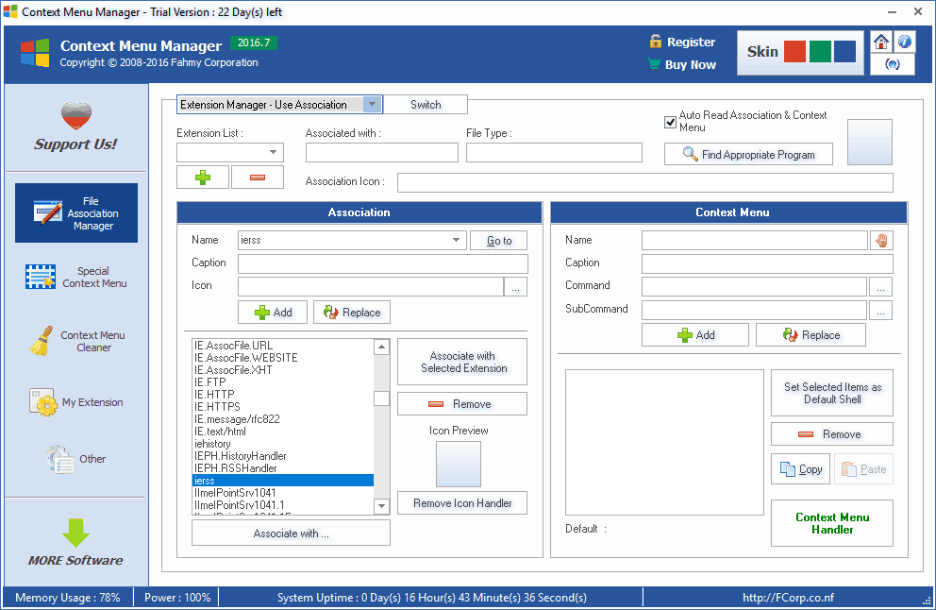Screen dimensions: 936x610
Task: Click Replace button in Context Menu panel
Action: (811, 334)
